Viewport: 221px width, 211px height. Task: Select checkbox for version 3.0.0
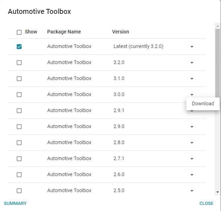19,95
